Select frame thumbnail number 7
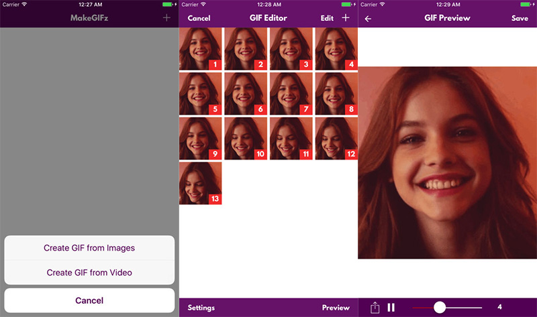 (x=291, y=93)
